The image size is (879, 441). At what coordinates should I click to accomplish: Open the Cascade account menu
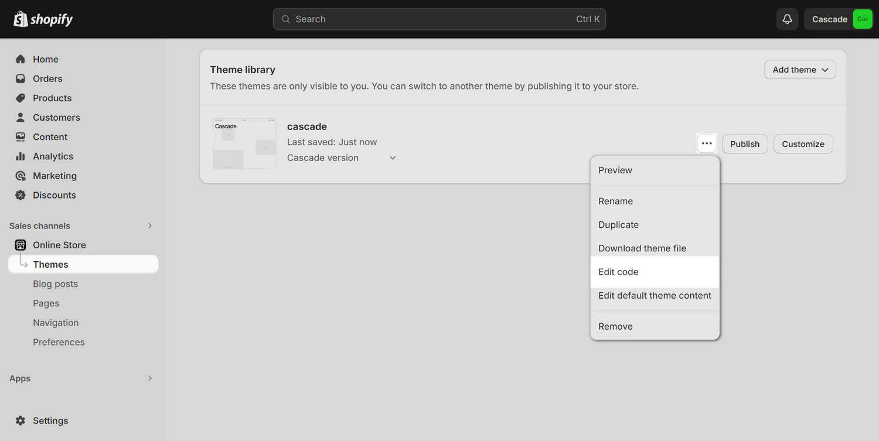tap(839, 19)
